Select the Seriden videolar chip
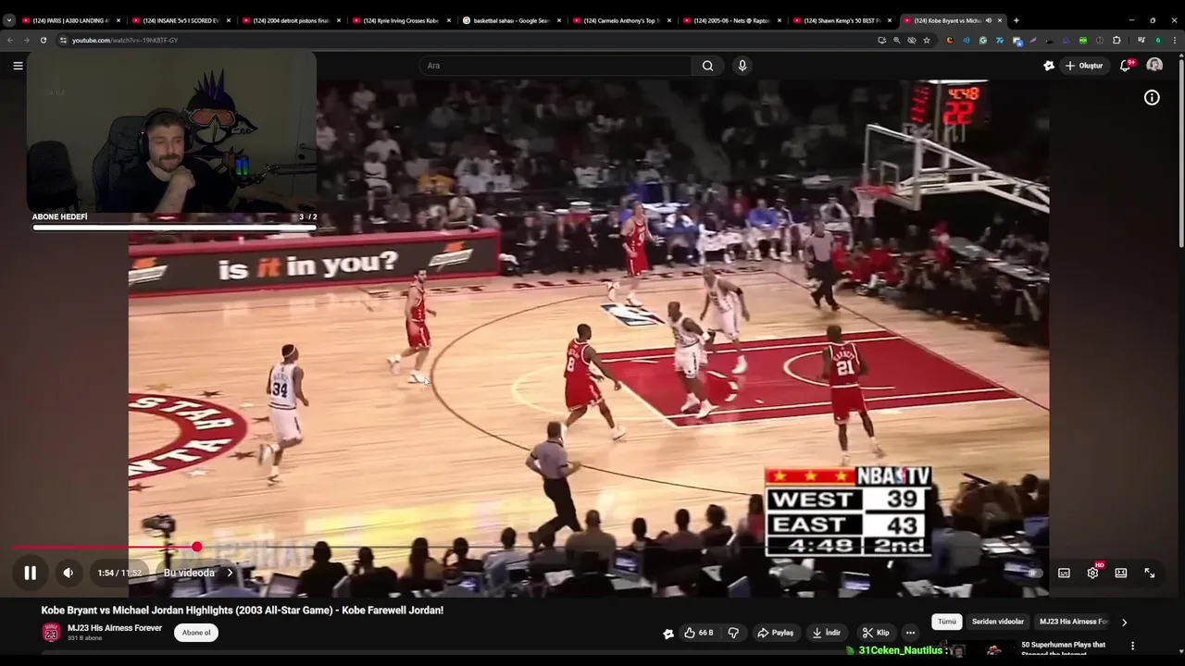 998,622
